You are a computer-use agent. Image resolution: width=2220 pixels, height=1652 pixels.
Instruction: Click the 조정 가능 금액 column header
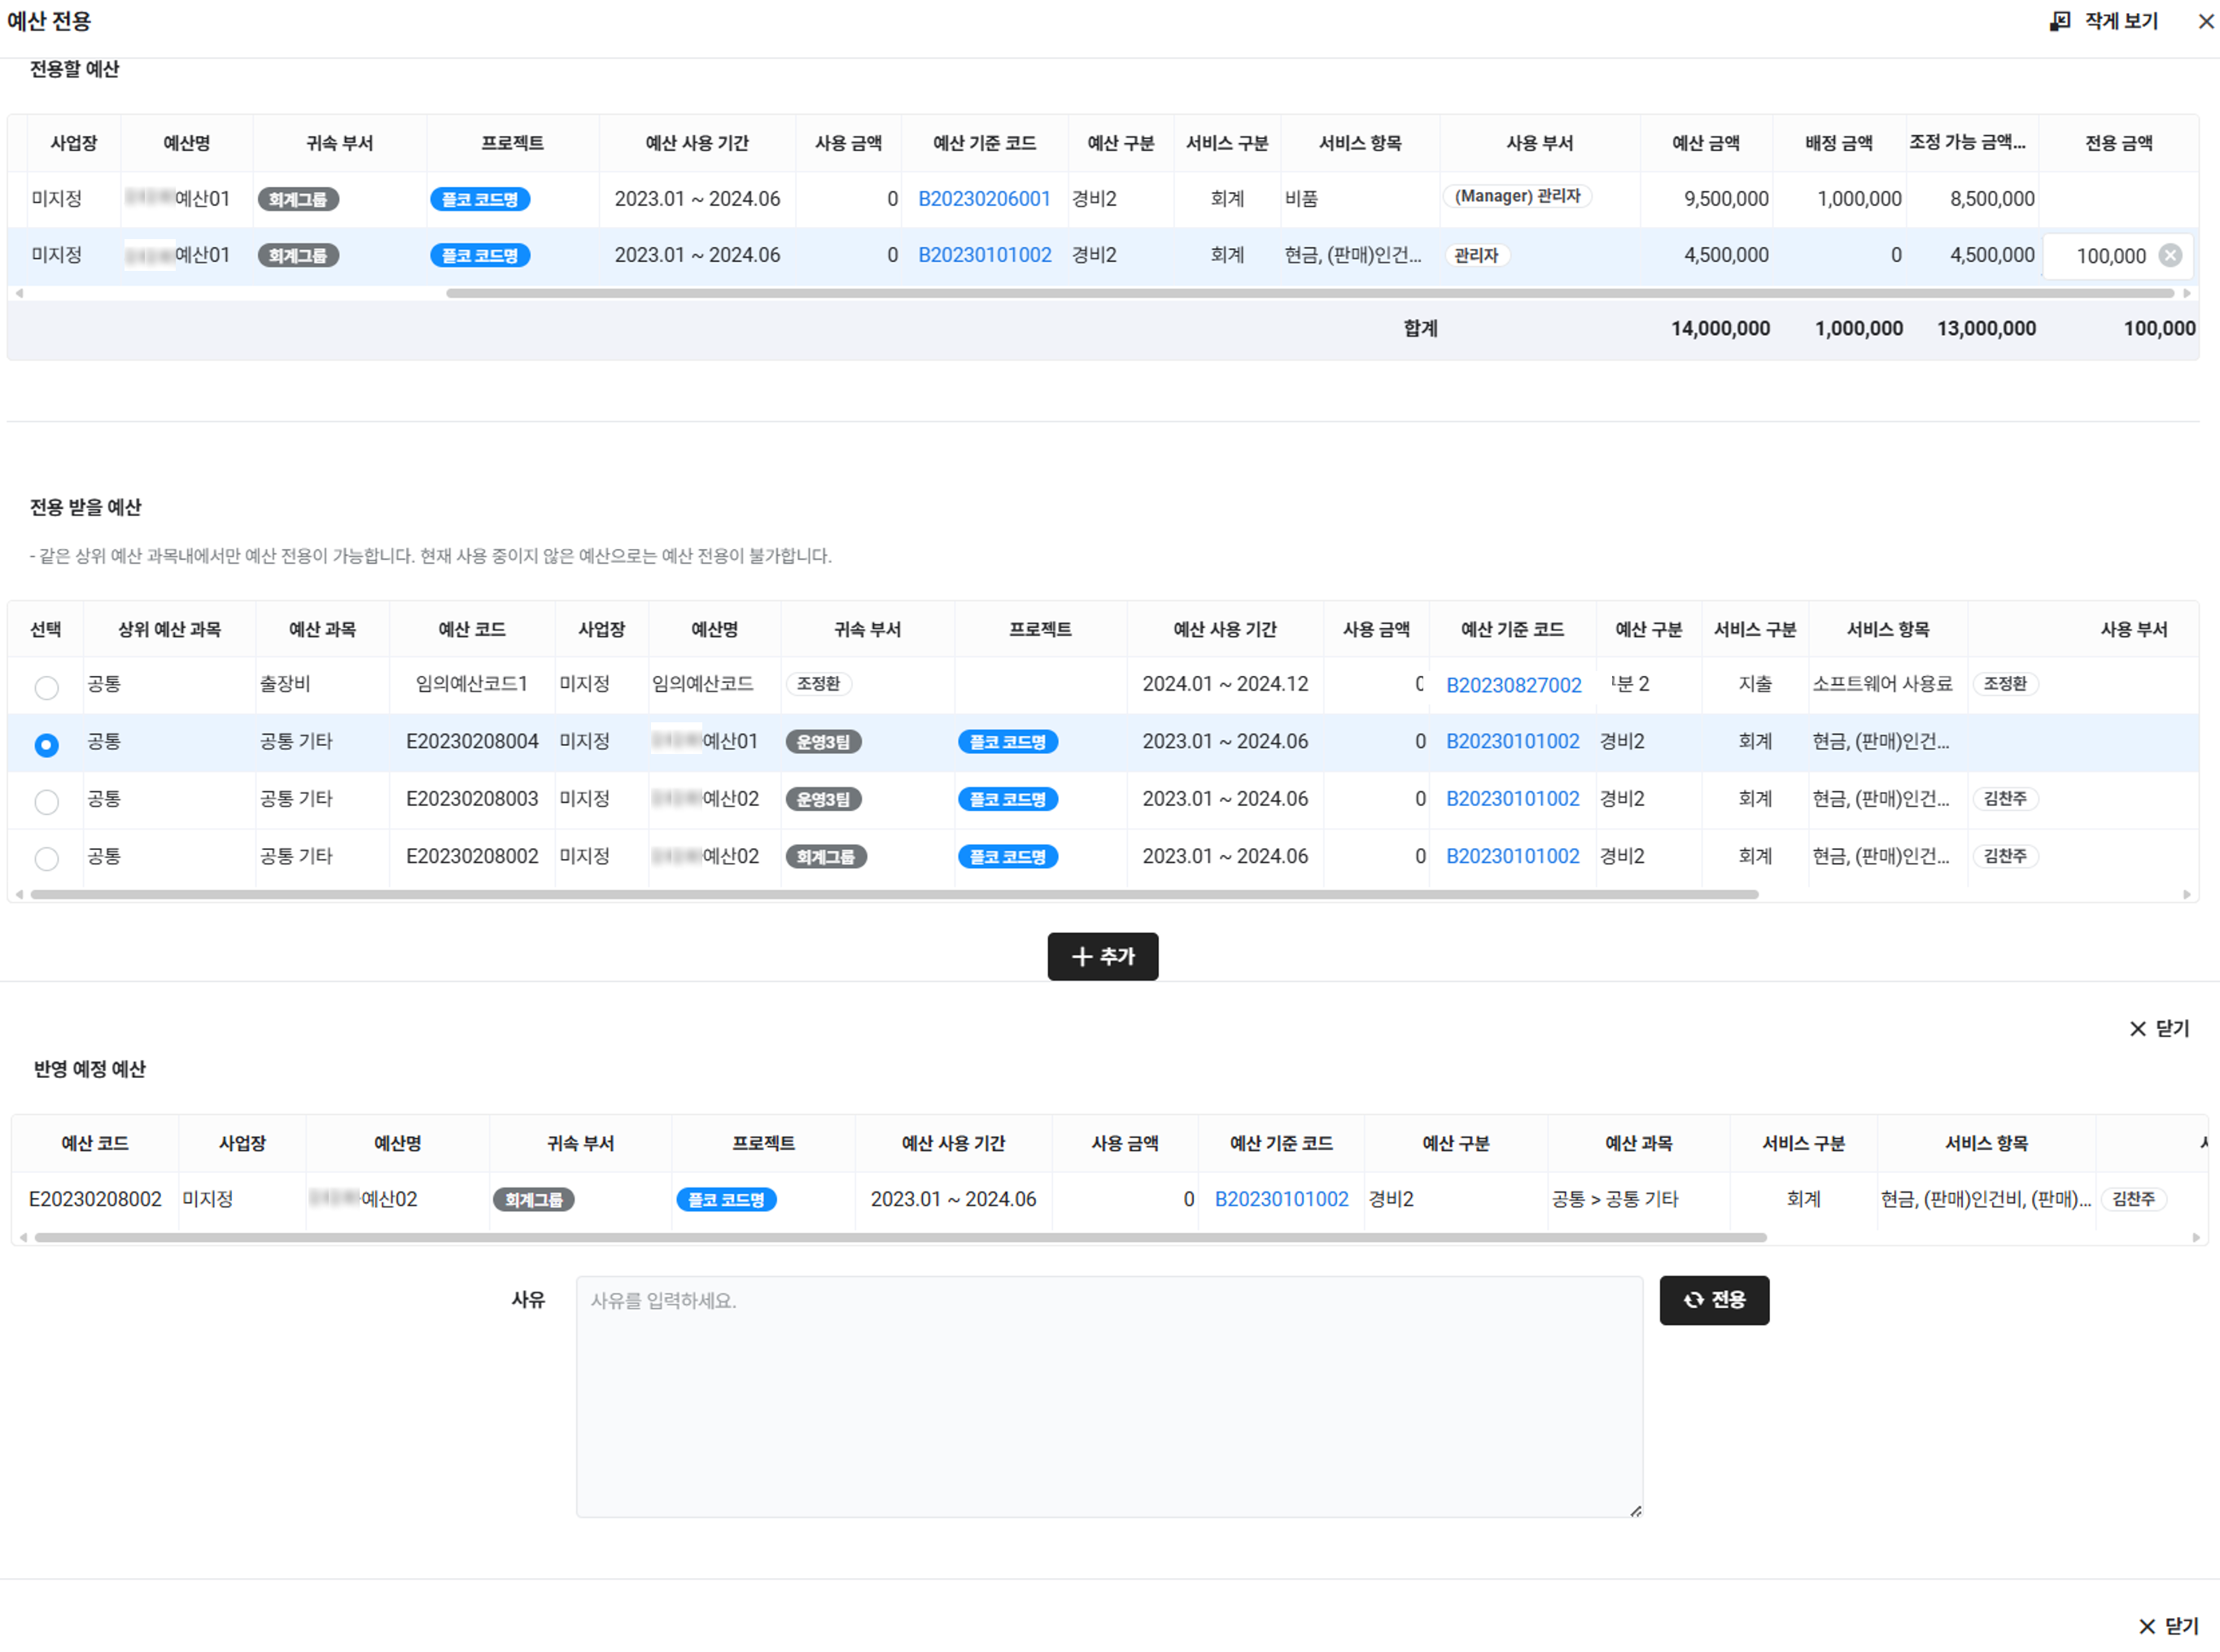(1967, 143)
